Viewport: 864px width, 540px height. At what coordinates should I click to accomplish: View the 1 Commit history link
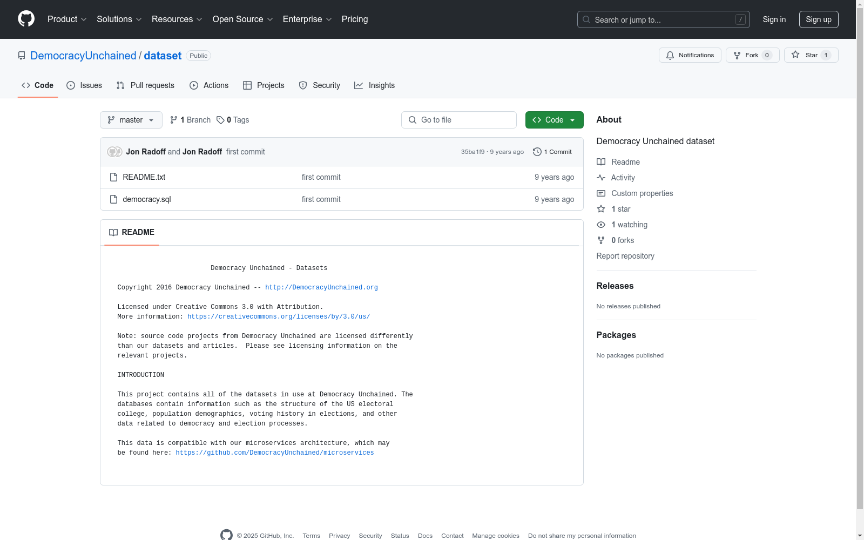click(552, 152)
